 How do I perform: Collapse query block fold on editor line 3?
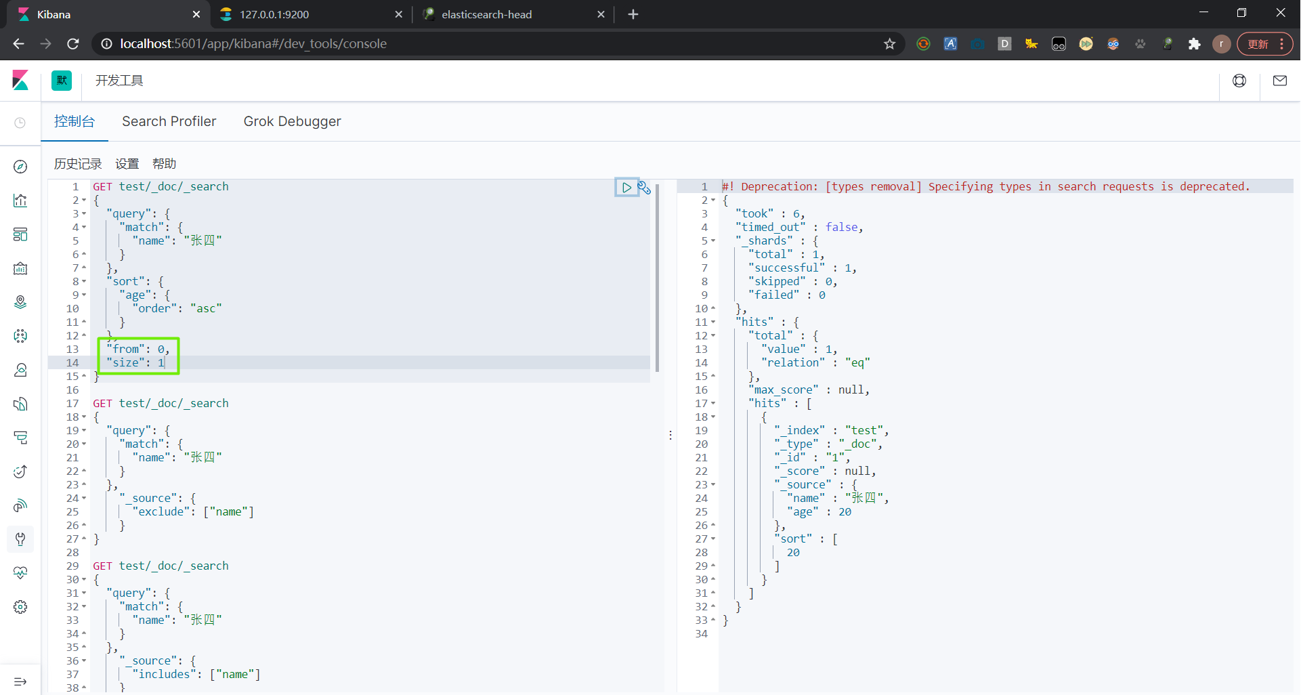coord(84,214)
